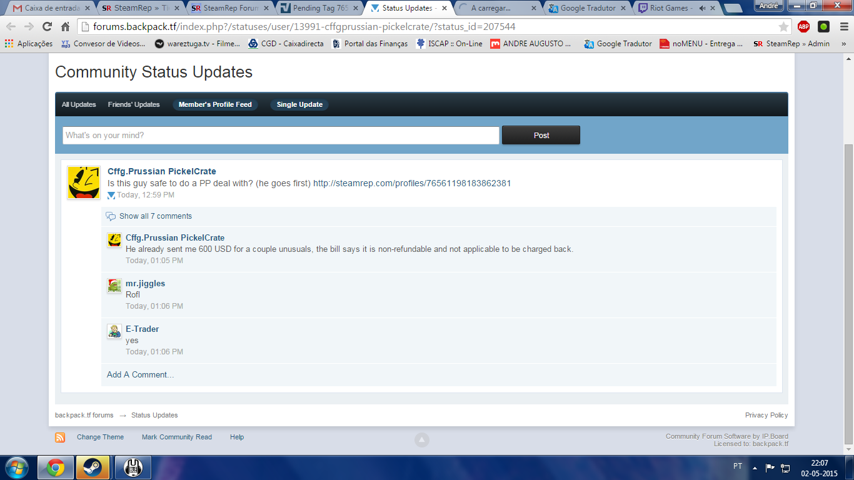Select the All Updates filter
The width and height of the screenshot is (854, 480).
point(79,104)
